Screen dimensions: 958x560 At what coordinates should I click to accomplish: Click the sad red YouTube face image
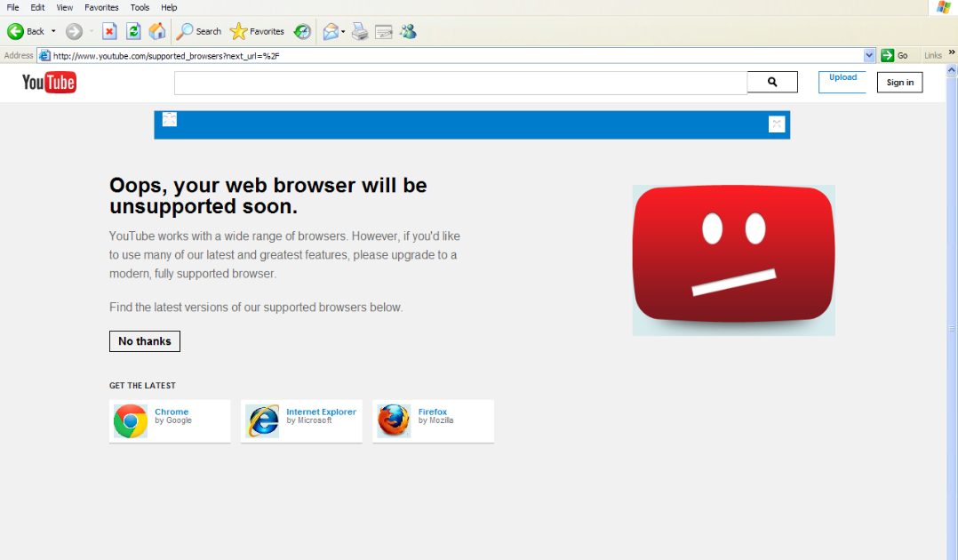point(734,260)
